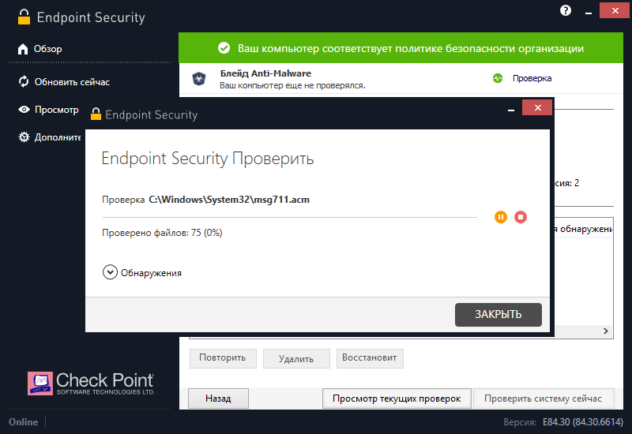Open the Обзор menu item
The height and width of the screenshot is (434, 632).
click(47, 49)
